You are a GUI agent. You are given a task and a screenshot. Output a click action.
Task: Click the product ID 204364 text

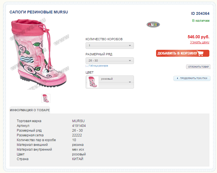(200, 13)
